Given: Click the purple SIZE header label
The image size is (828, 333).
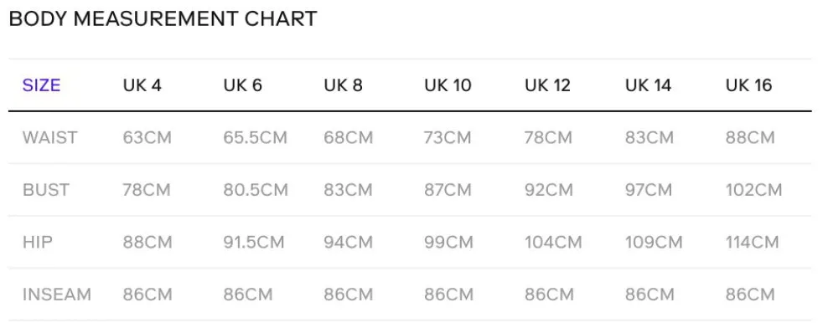Looking at the screenshot, I should (x=41, y=85).
